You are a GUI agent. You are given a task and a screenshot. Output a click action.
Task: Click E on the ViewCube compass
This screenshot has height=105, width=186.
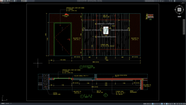pyautogui.click(x=183, y=10)
